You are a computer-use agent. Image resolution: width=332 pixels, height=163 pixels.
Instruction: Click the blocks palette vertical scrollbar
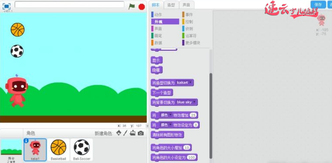coord(211,116)
